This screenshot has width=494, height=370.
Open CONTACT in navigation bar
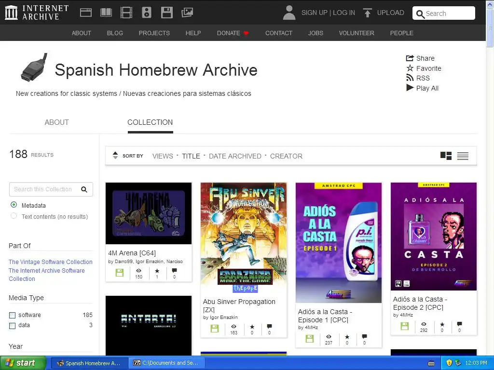coord(279,33)
